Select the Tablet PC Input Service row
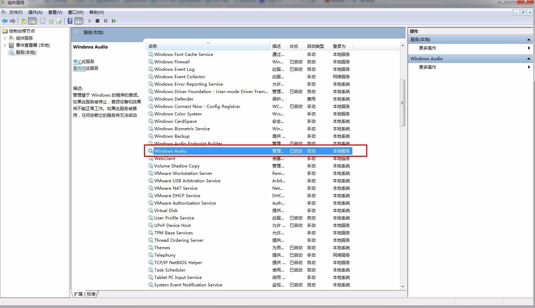 [x=249, y=277]
